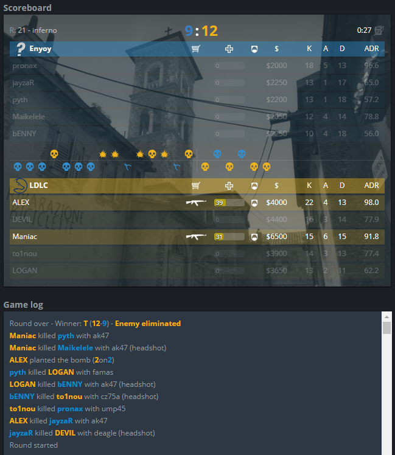The height and width of the screenshot is (455, 395).
Task: Click the LDLC team name
Action: tap(38, 186)
